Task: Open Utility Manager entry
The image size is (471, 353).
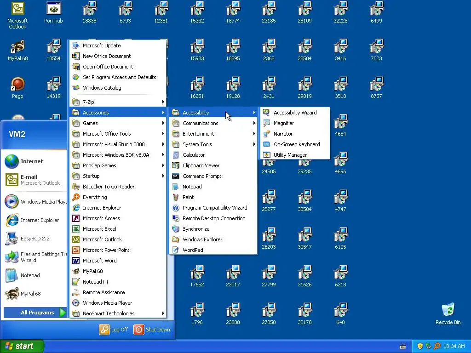Action: click(295, 155)
